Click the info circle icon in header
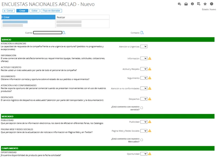This screenshot has width=217, height=157. point(192,4)
